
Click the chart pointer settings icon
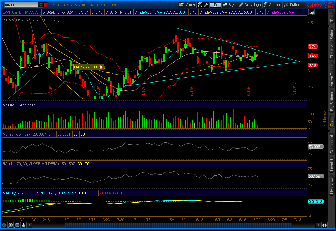pos(311,13)
